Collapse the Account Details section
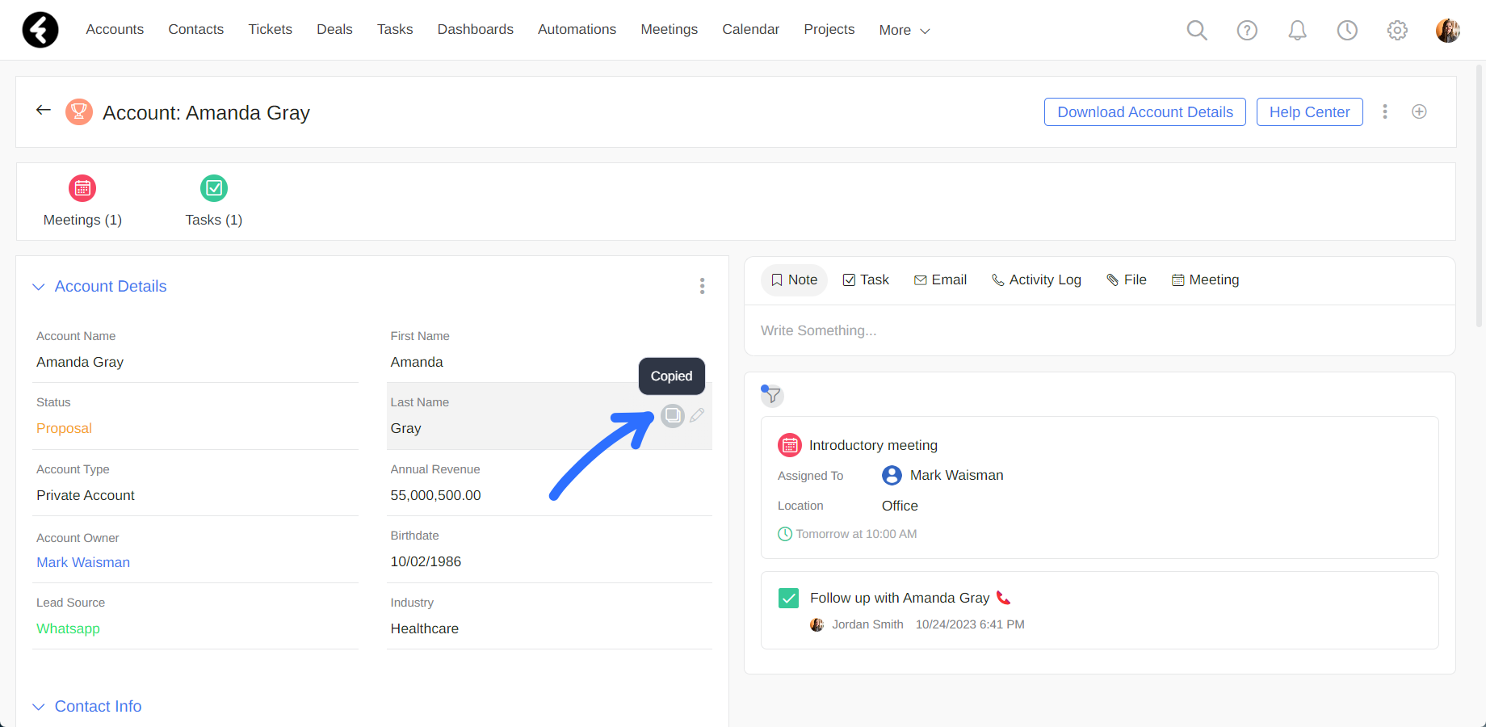1486x727 pixels. coord(38,287)
